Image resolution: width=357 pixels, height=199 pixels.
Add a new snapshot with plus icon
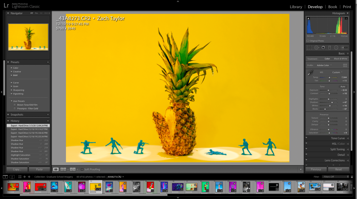coord(48,115)
